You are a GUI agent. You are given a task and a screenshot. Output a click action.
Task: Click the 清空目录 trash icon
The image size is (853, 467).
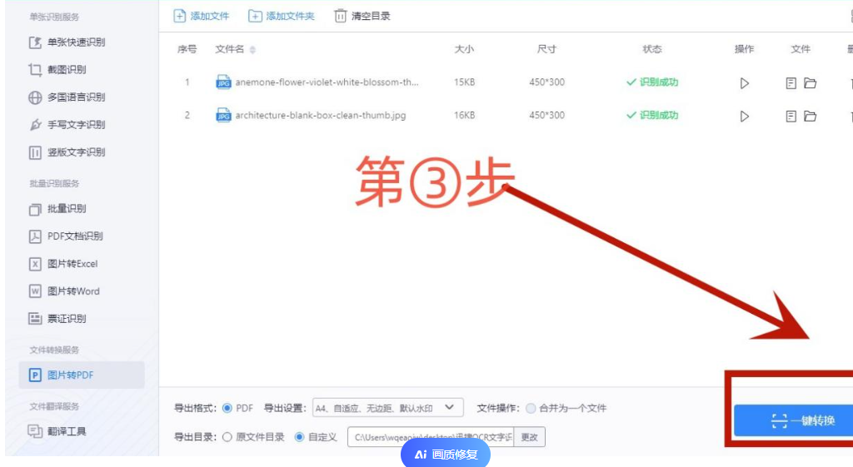[340, 16]
